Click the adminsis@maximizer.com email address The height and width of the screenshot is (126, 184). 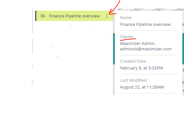coord(146,49)
